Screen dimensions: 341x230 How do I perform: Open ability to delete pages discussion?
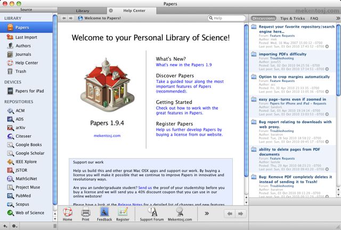click(x=289, y=152)
